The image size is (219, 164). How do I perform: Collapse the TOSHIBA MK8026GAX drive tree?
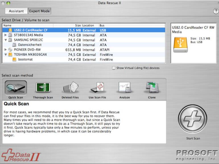(6, 55)
